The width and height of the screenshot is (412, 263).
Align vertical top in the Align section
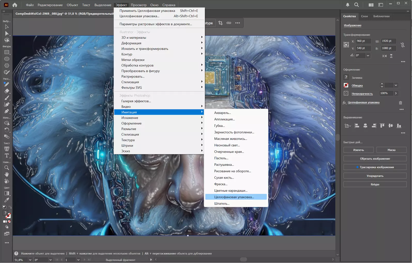382,126
